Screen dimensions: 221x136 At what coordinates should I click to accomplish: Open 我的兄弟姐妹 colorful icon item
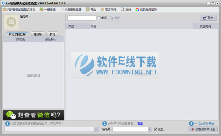146,10
